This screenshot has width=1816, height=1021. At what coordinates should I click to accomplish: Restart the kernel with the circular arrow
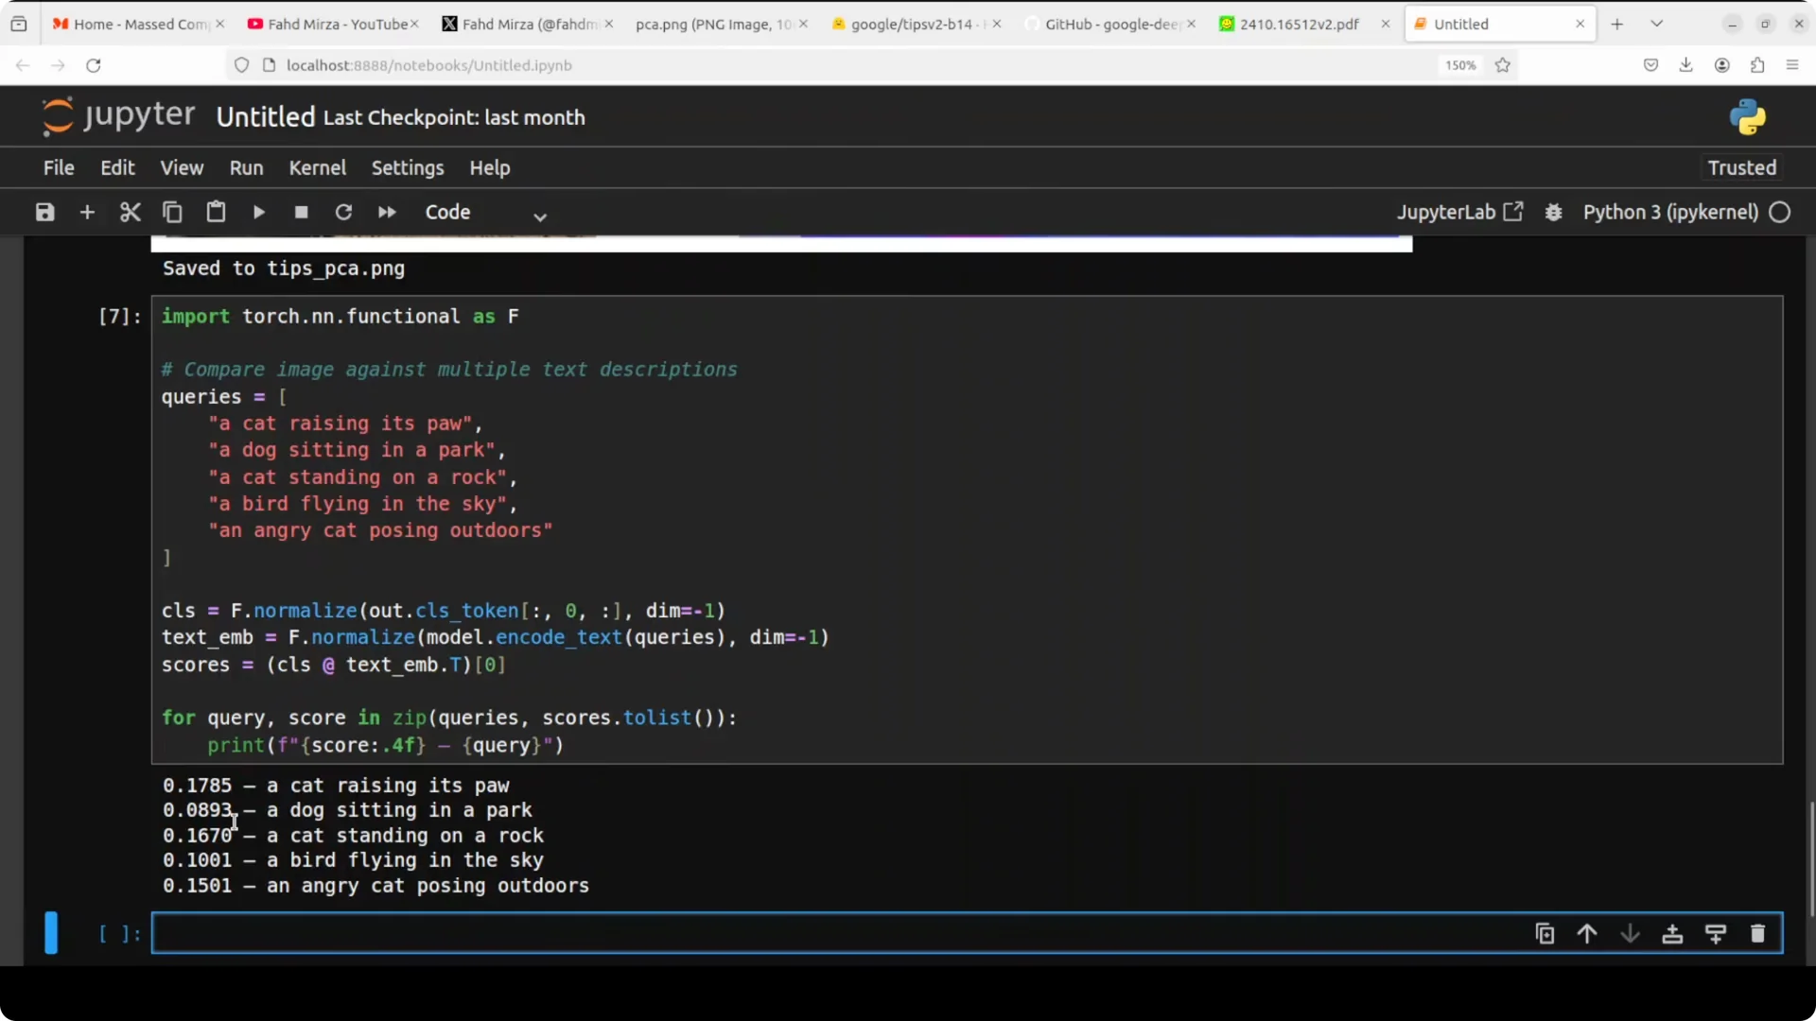pos(343,212)
